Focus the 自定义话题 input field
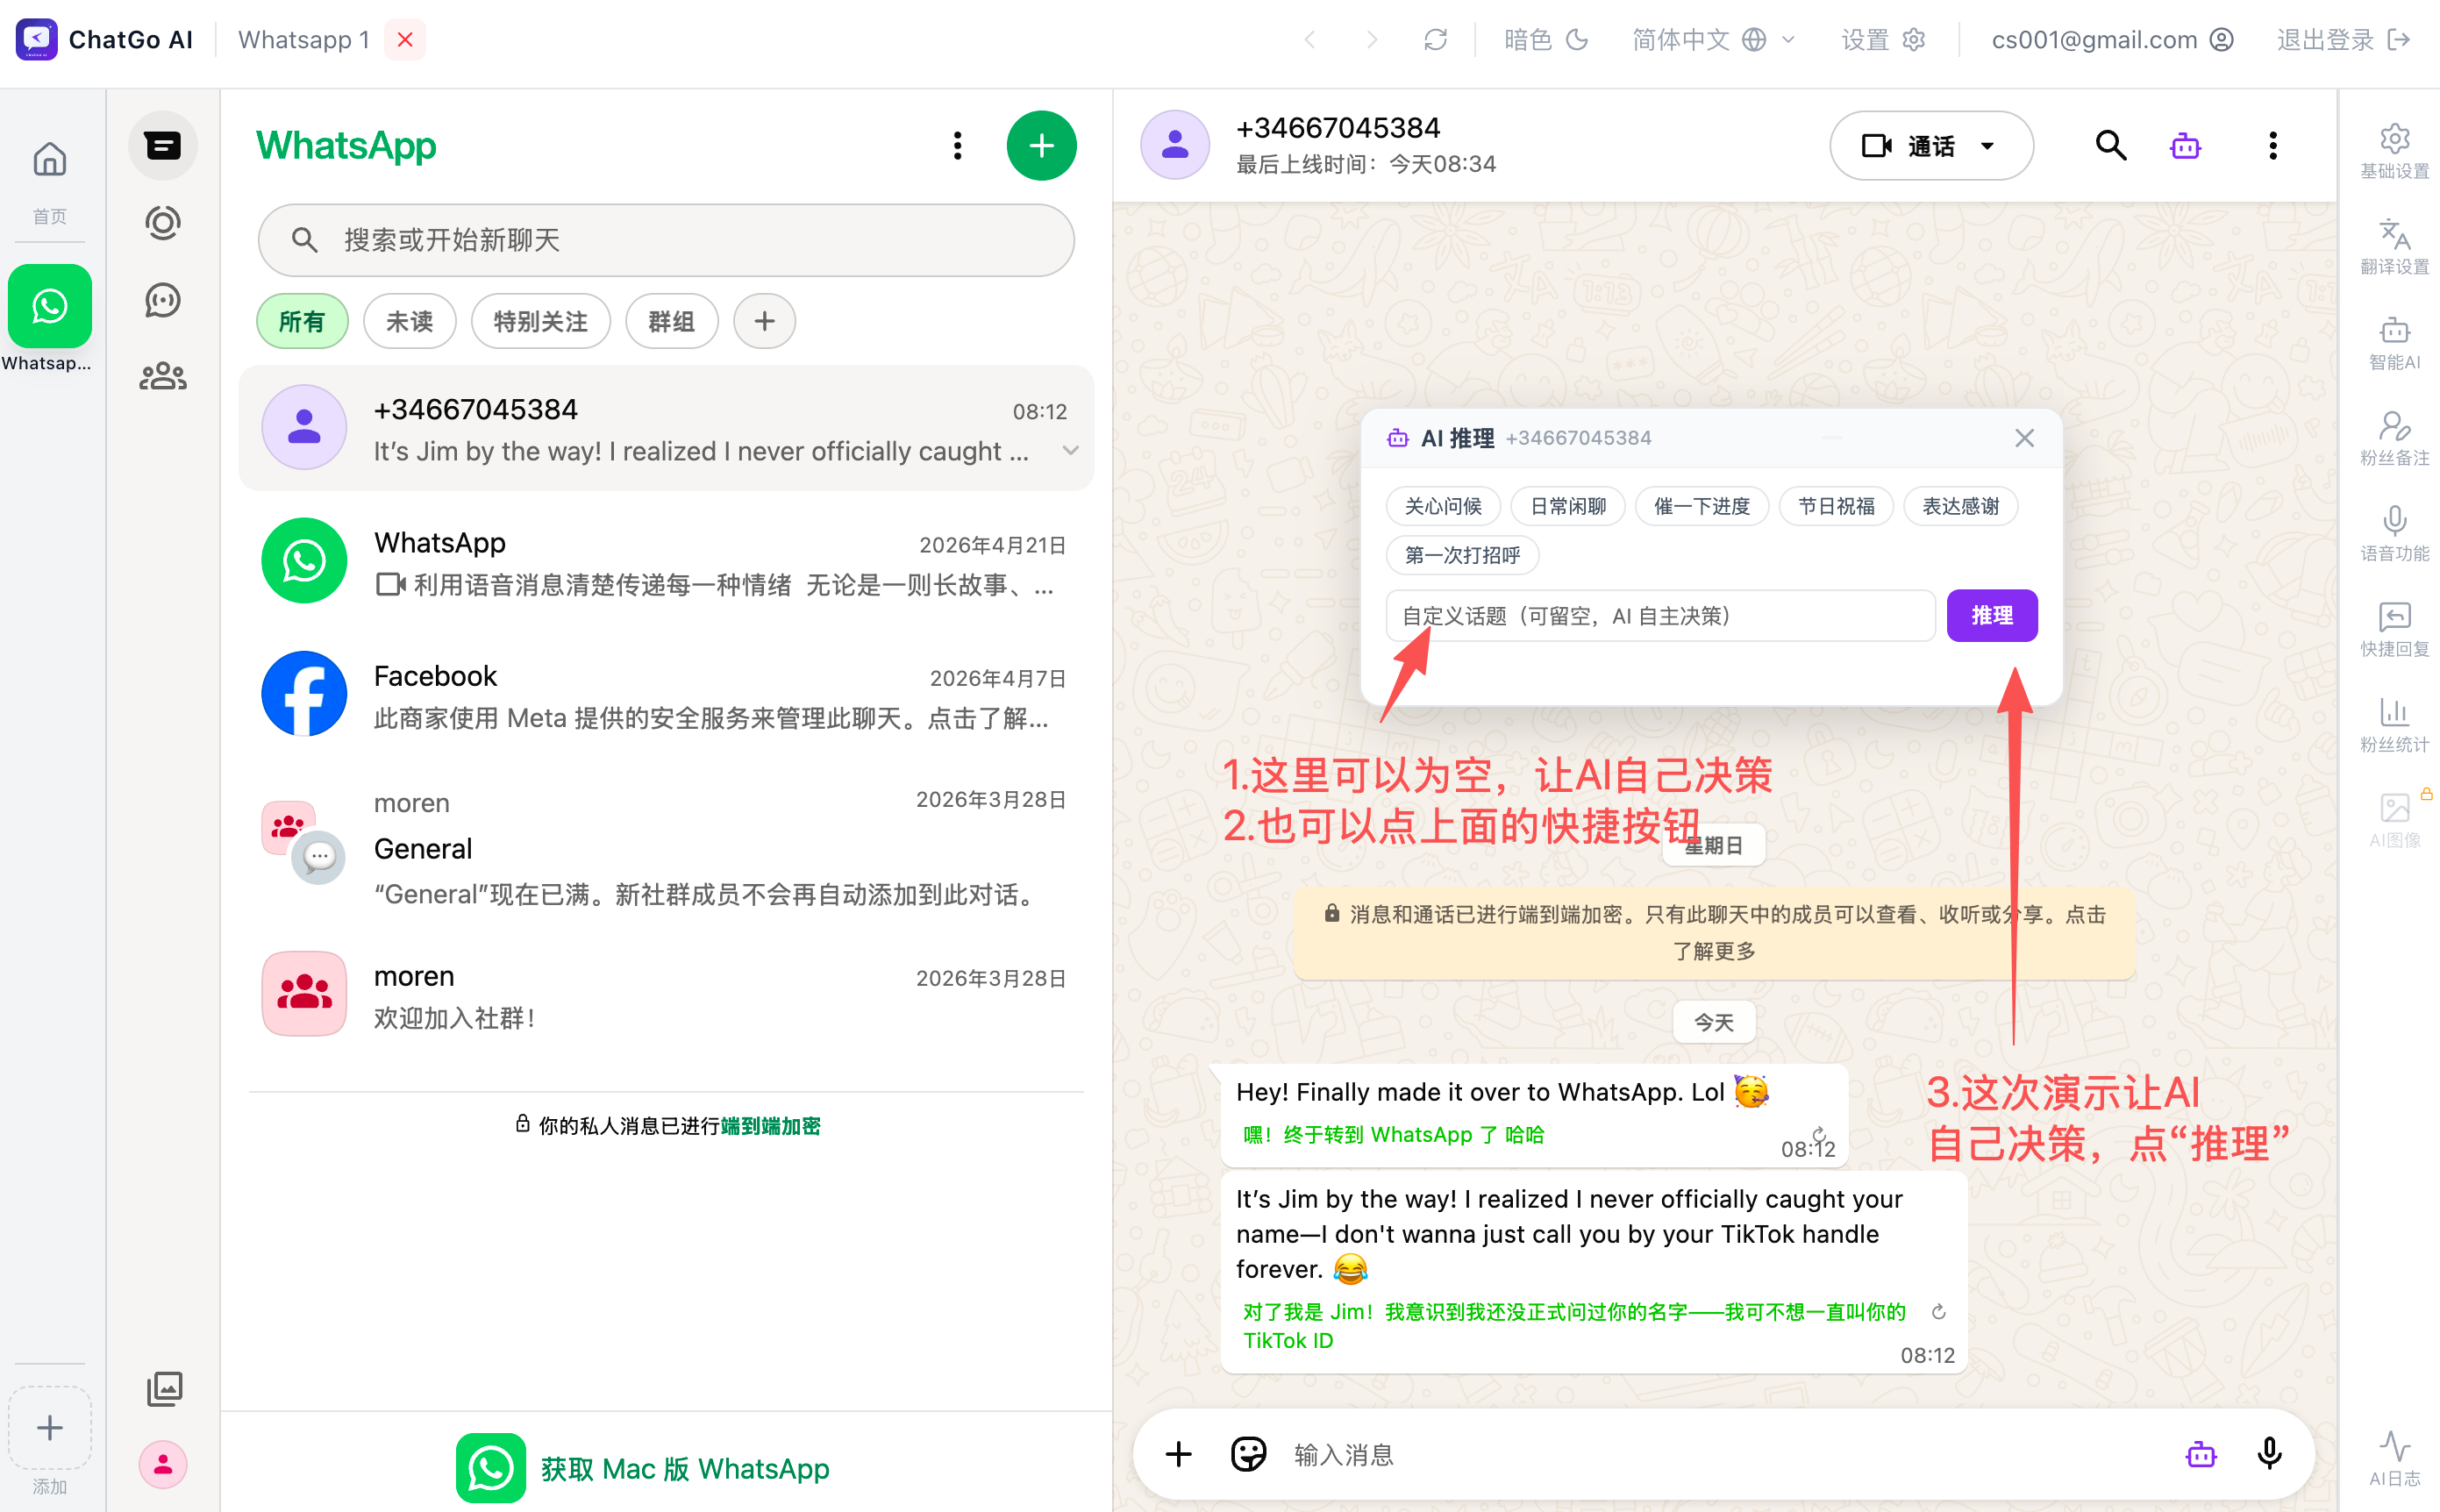The height and width of the screenshot is (1512, 2440). click(x=1660, y=615)
